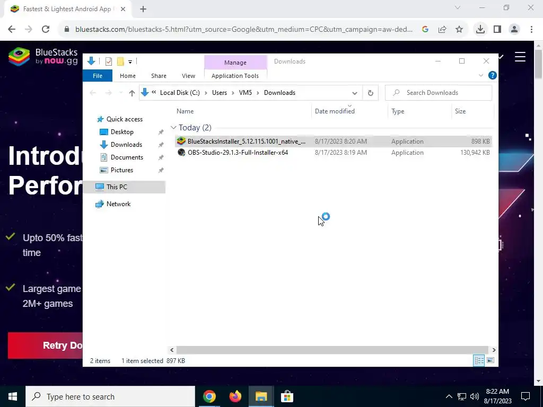Open Chrome's three-dot menu
The height and width of the screenshot is (407, 543).
(x=531, y=30)
